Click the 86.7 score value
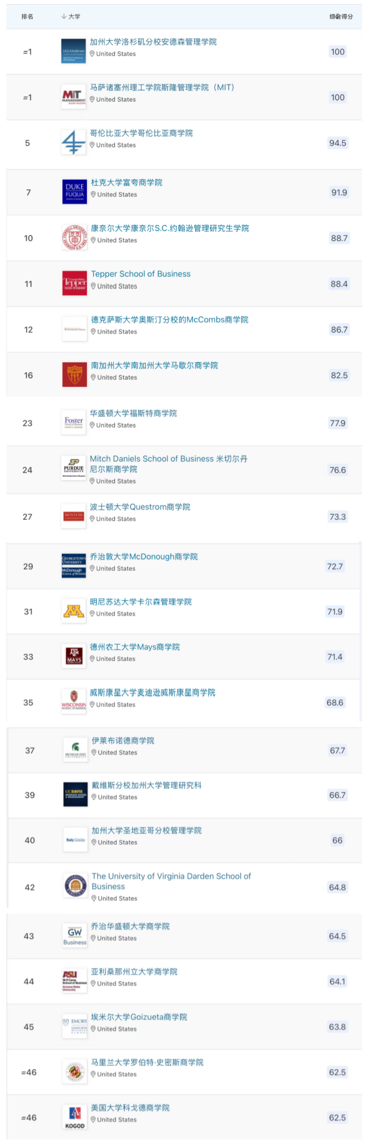Screen dimensions: 369x1143 coord(339,330)
